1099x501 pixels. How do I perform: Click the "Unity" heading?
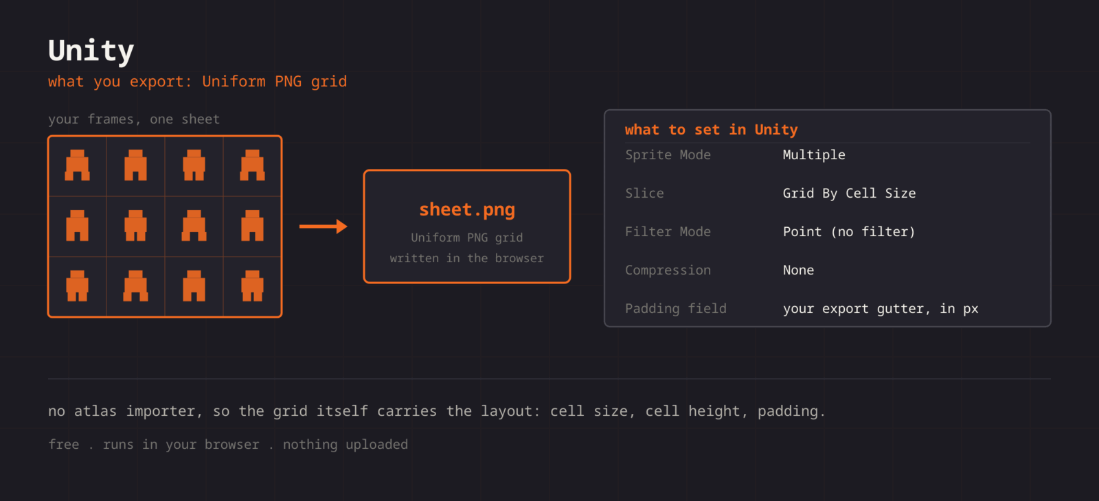coord(91,51)
